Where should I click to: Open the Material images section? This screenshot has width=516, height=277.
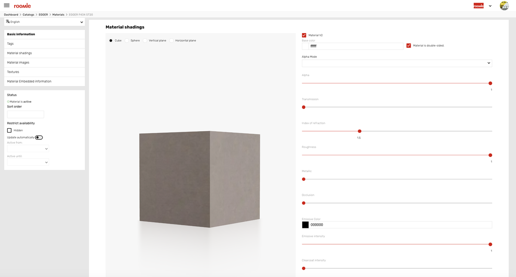(19, 62)
